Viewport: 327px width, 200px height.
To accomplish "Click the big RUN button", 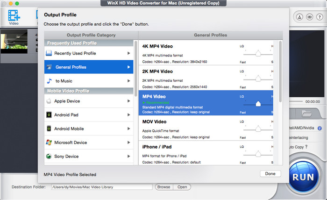I will click(x=303, y=177).
